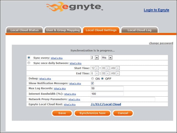Open End Time hour dropdown
Image resolution: width=177 pixels, height=133 pixels.
pos(95,73)
